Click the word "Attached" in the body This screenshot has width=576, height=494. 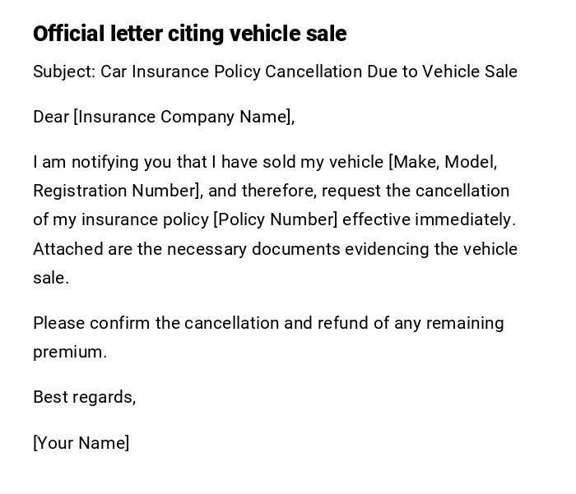pos(67,249)
